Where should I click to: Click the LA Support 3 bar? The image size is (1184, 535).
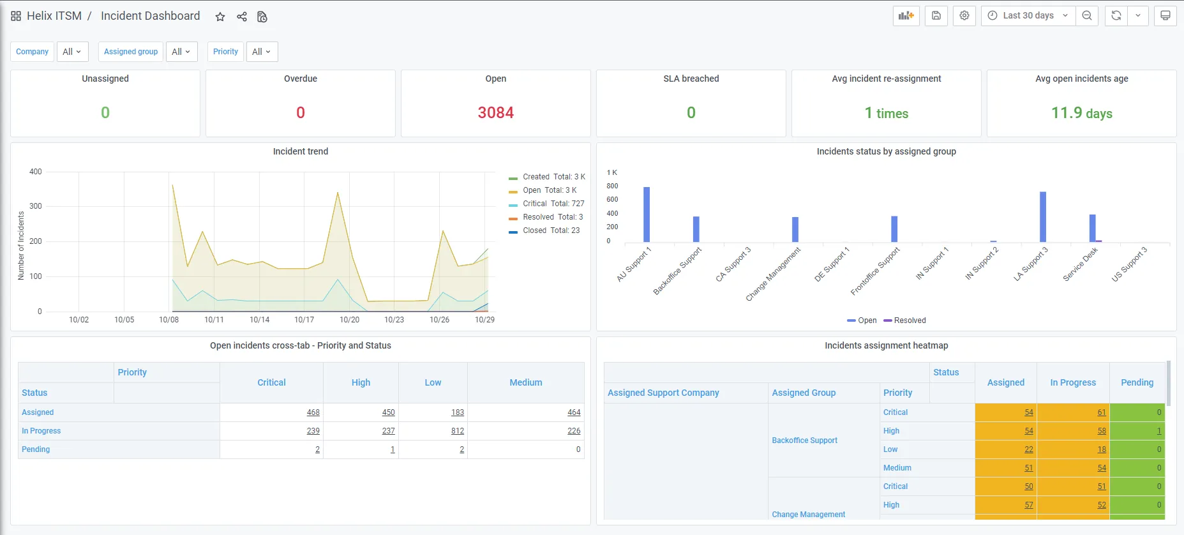coord(1043,217)
